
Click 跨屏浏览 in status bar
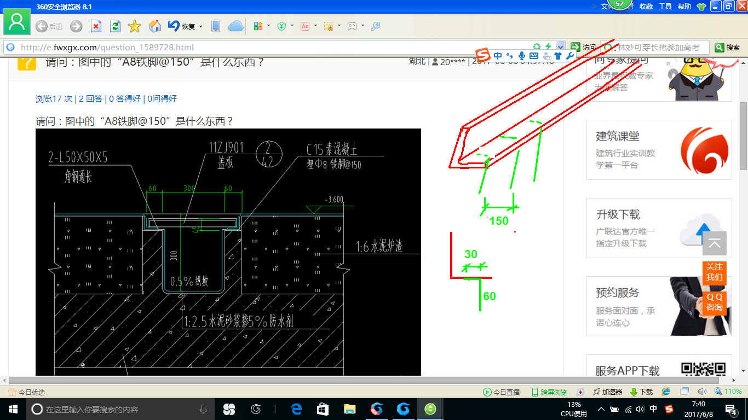click(549, 392)
